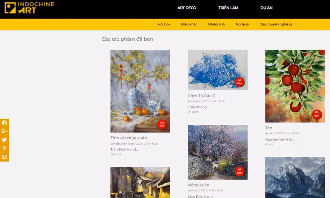
Task: Open the Tĩnh vật mùa xuân painting thumbnail
Action: pos(140,91)
